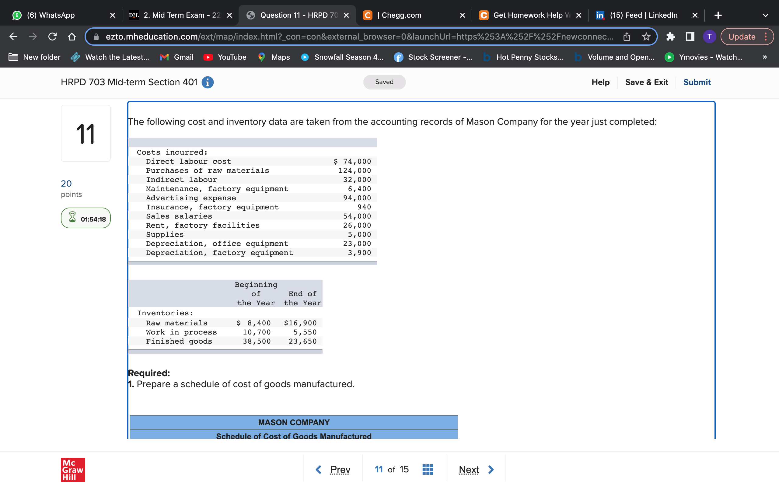The width and height of the screenshot is (779, 487).
Task: Open the question grid navigator icon
Action: (x=428, y=469)
